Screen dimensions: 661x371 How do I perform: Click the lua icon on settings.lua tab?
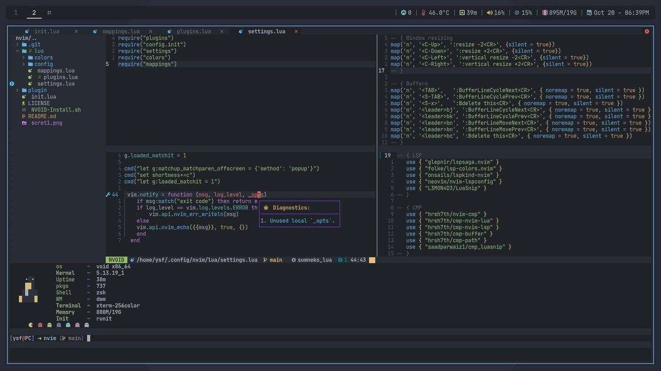(x=241, y=31)
